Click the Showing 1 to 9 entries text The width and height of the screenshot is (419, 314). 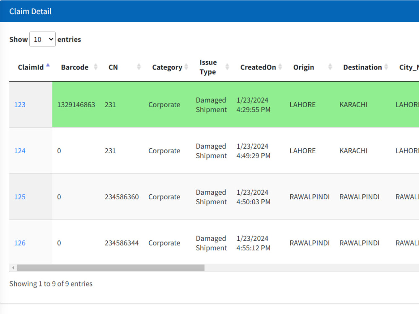click(x=51, y=284)
